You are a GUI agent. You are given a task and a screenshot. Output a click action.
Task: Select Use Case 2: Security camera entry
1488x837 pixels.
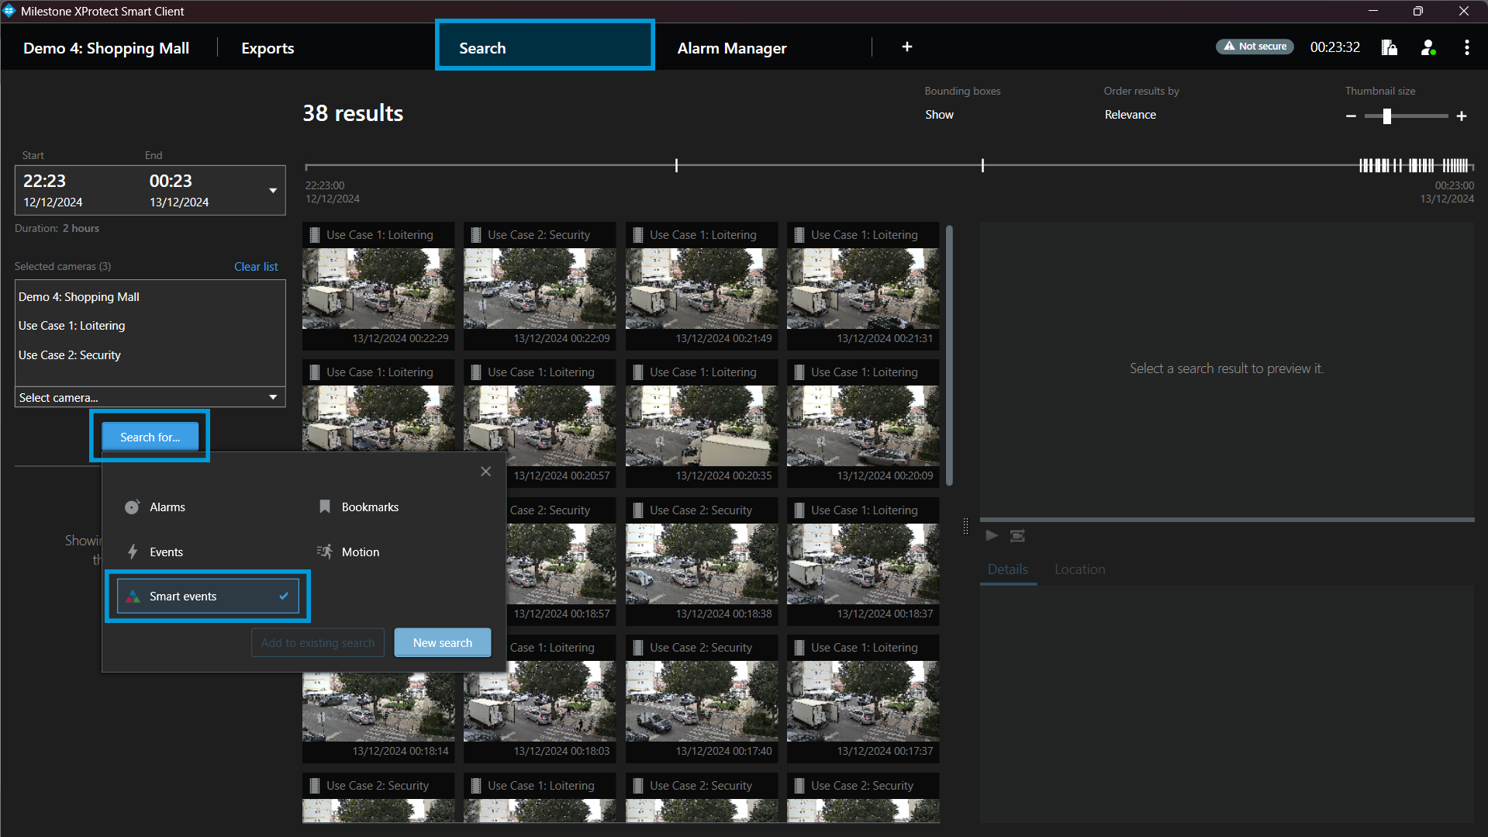69,355
